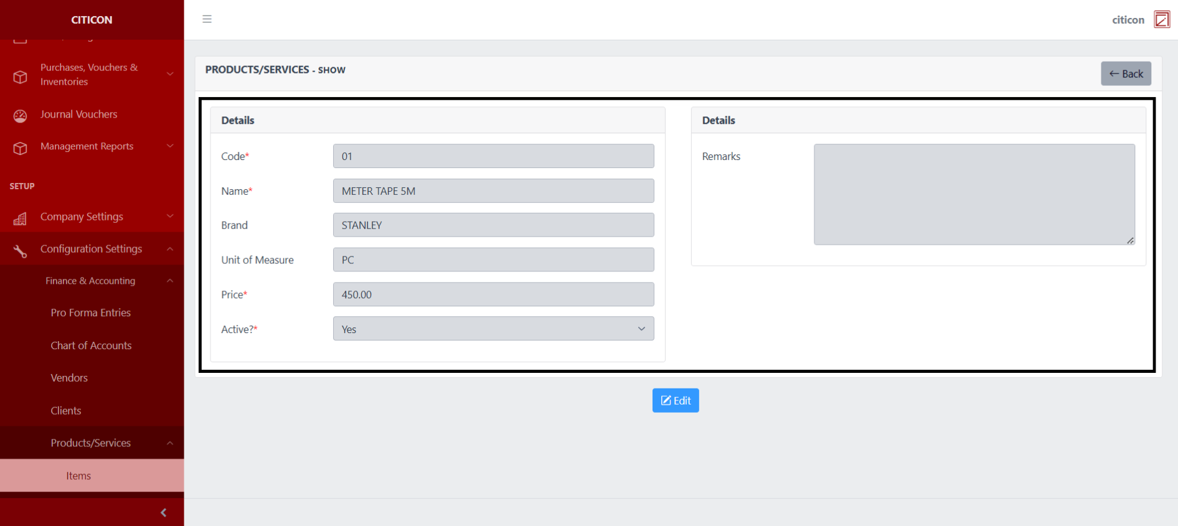Screen dimensions: 1178x526
Task: Click the Company Settings building icon
Action: click(x=21, y=218)
